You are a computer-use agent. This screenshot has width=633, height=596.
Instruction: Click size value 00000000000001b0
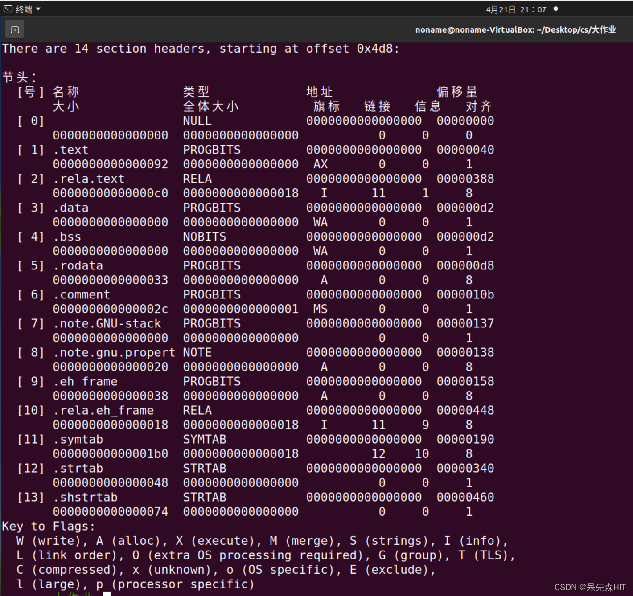click(111, 454)
